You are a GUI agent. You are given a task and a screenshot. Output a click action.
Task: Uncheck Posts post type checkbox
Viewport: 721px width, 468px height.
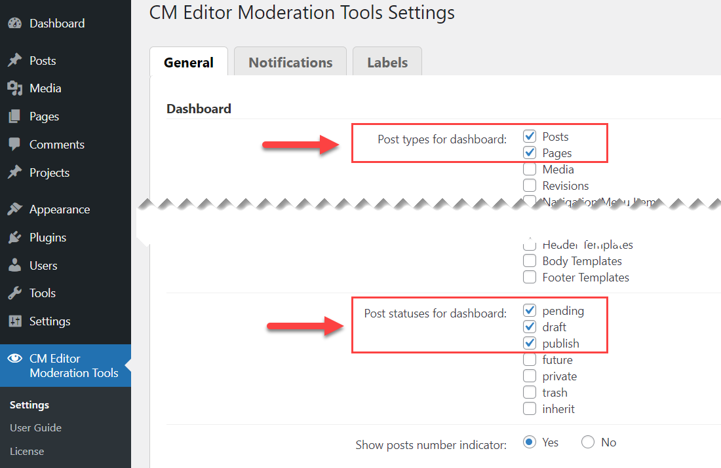529,136
